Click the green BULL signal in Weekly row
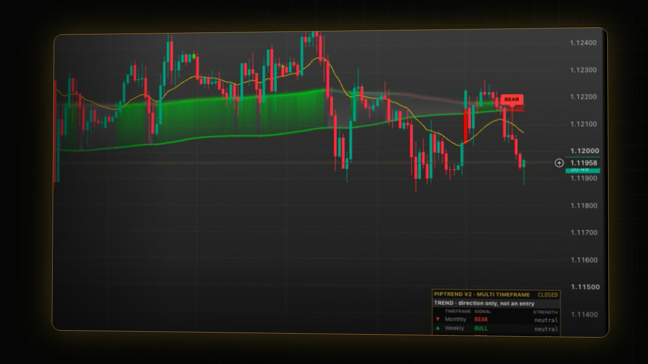This screenshot has width=648, height=364. pos(481,328)
